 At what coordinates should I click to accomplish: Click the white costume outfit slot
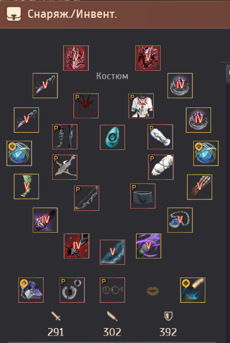(x=141, y=106)
